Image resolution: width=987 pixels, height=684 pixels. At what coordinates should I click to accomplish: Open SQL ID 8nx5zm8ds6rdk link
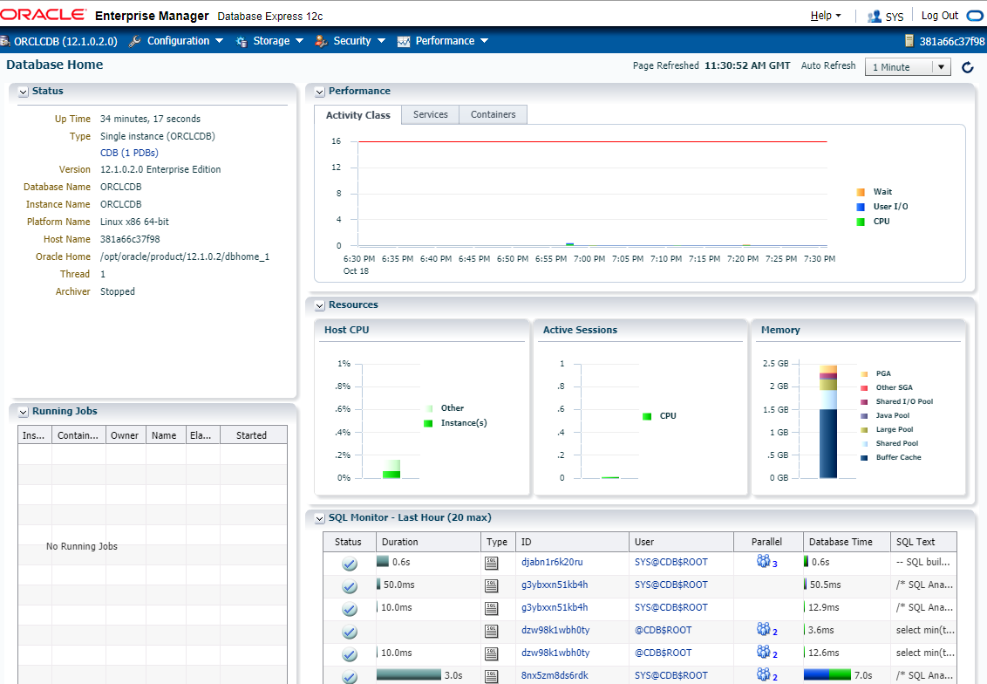[x=555, y=675]
